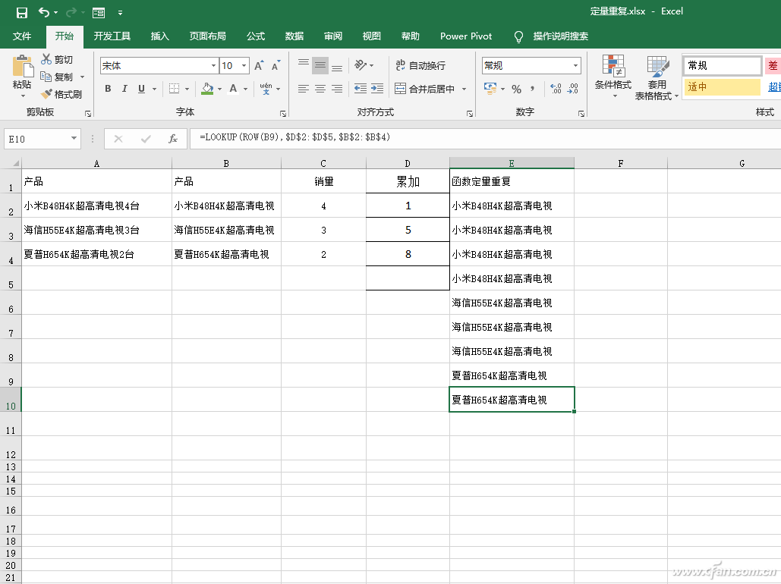Click the Format Painter brush
This screenshot has width=781, height=584.
[46, 94]
